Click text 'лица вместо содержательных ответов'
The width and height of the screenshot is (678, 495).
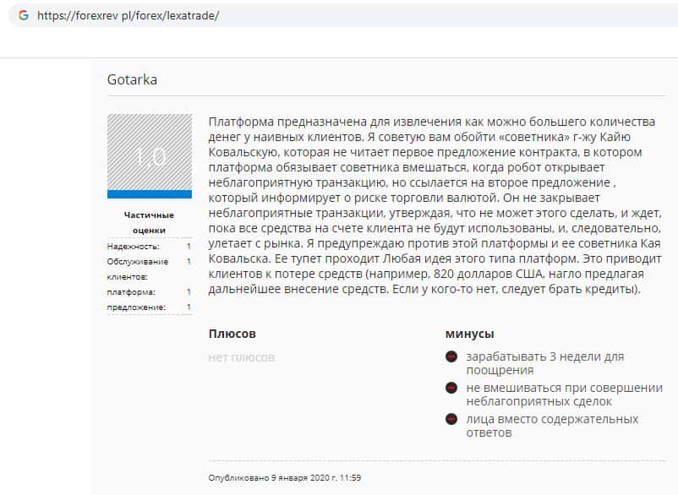pos(552,426)
